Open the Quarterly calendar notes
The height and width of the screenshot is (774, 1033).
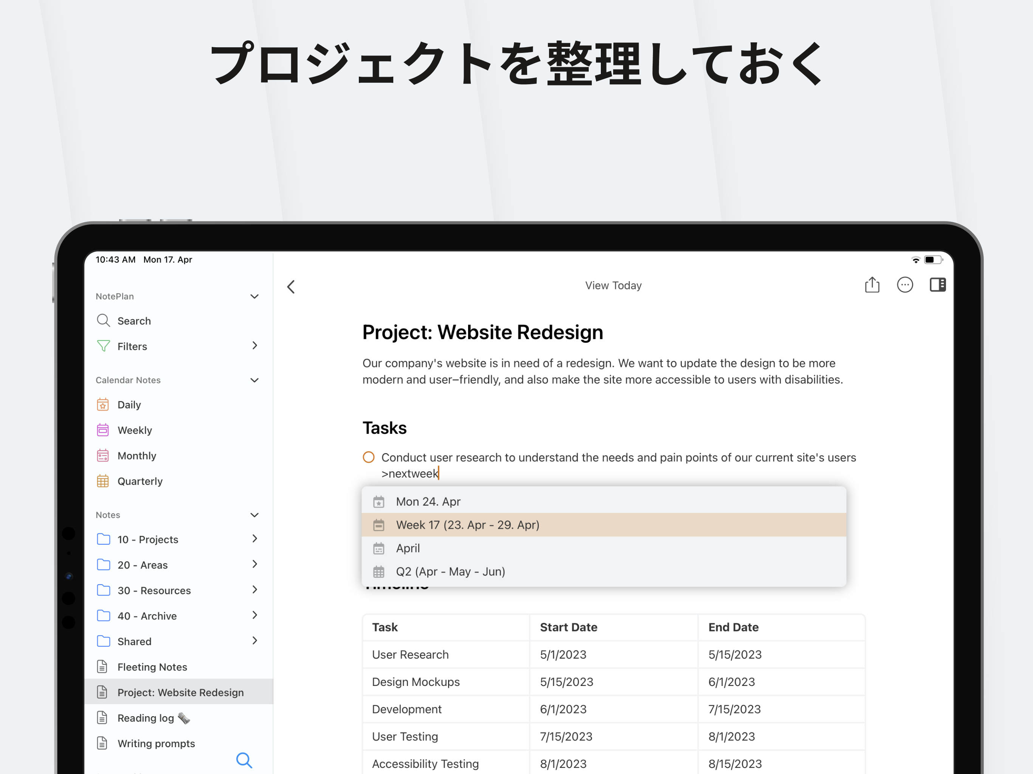tap(140, 481)
